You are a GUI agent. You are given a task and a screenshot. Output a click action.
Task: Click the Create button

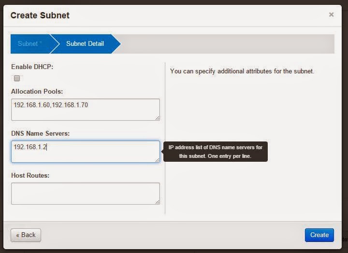tap(319, 235)
